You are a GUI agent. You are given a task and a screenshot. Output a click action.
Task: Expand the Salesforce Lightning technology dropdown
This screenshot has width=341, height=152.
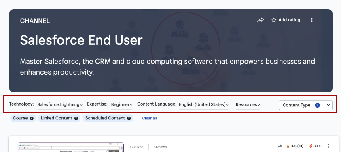[60, 105]
